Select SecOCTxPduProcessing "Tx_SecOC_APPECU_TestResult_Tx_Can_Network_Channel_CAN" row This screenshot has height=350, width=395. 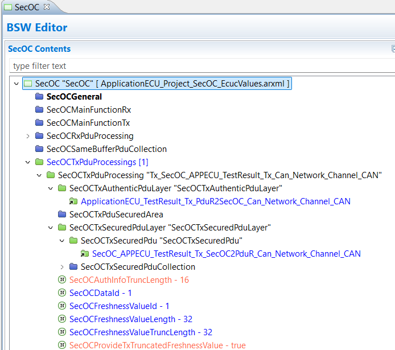(x=220, y=175)
